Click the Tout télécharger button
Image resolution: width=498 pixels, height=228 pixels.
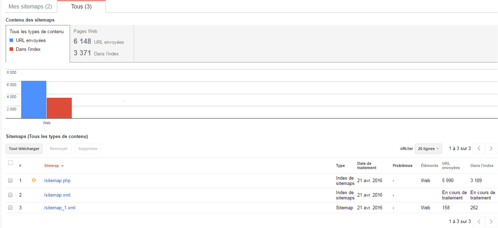[x=24, y=149]
